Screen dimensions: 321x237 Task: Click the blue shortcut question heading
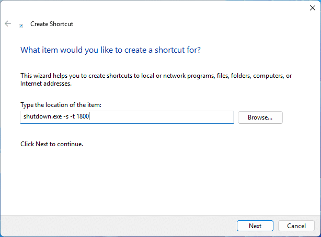110,50
